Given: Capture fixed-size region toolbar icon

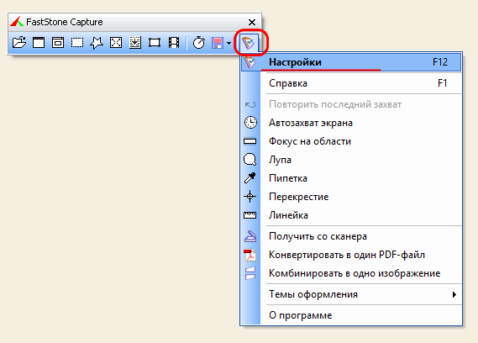Looking at the screenshot, I should click(x=155, y=42).
